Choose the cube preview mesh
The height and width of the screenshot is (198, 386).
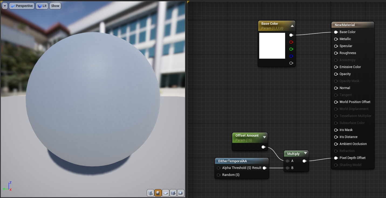click(173, 193)
